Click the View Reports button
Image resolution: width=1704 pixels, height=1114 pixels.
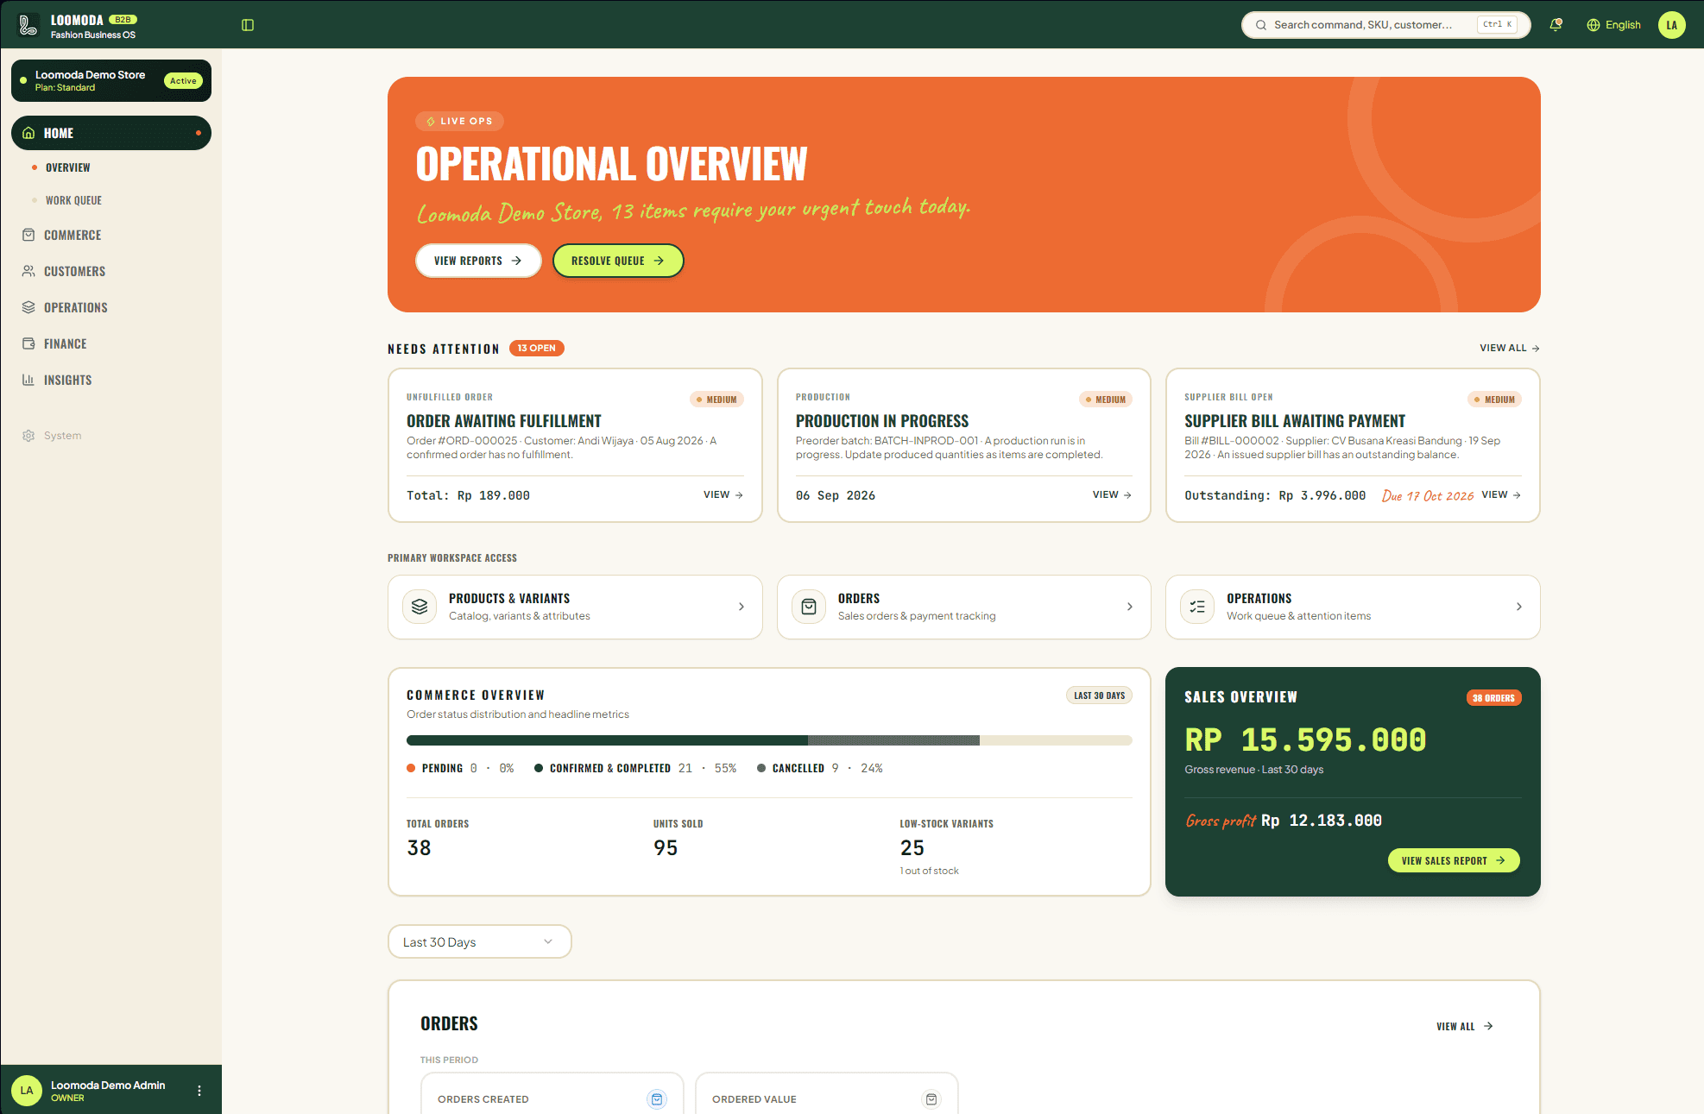[x=478, y=261]
